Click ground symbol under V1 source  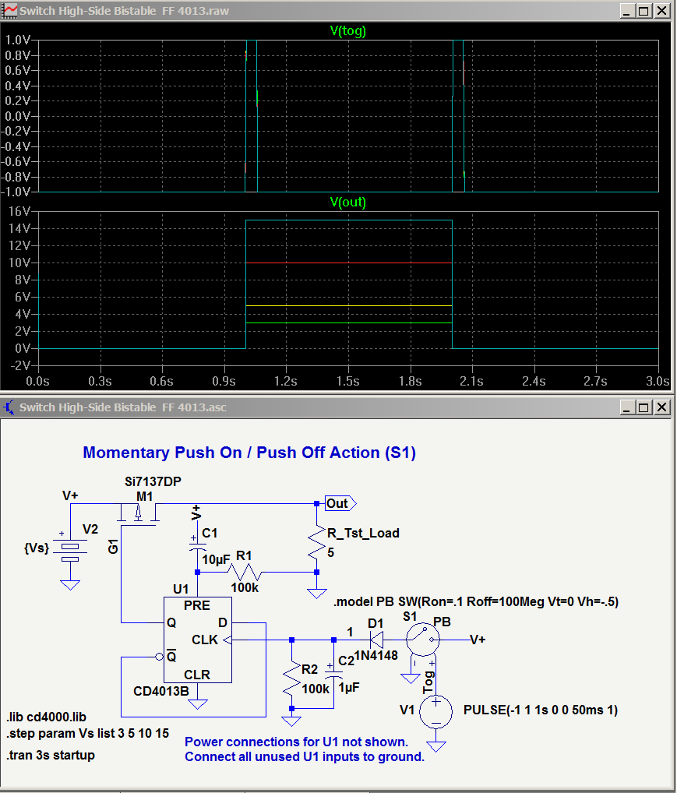tap(436, 746)
